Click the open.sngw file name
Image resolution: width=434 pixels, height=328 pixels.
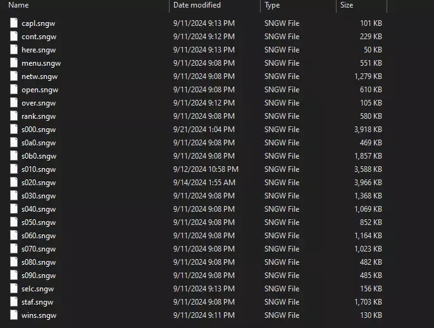(x=39, y=90)
